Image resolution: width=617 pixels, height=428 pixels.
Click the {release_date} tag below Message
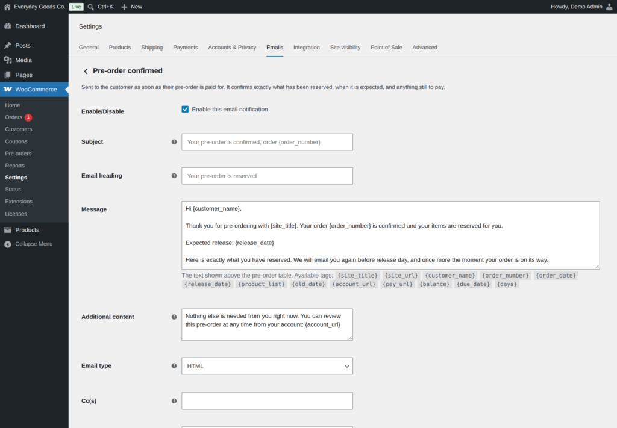click(x=207, y=284)
